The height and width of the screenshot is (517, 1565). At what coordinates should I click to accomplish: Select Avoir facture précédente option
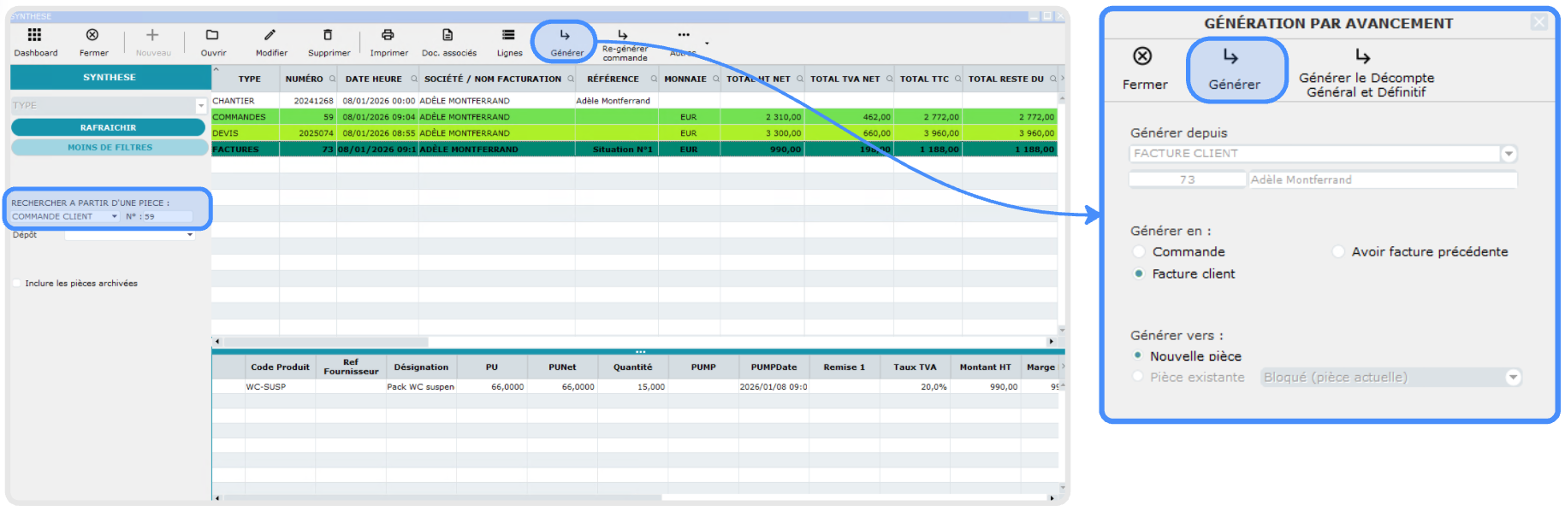[x=1338, y=252]
